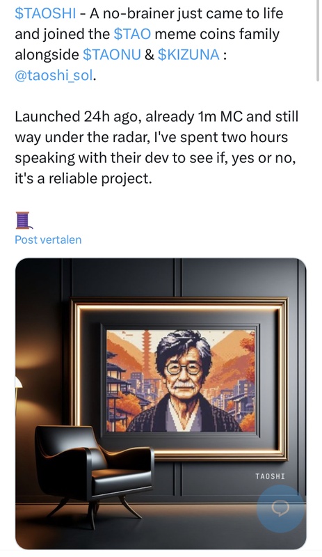Tap the floating chat bubble button

pyautogui.click(x=280, y=509)
